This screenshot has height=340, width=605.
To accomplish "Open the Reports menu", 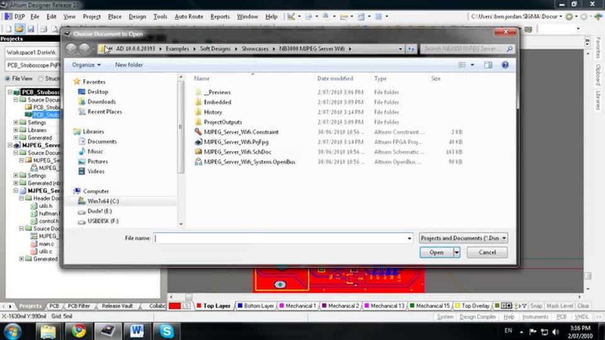I will coord(220,16).
